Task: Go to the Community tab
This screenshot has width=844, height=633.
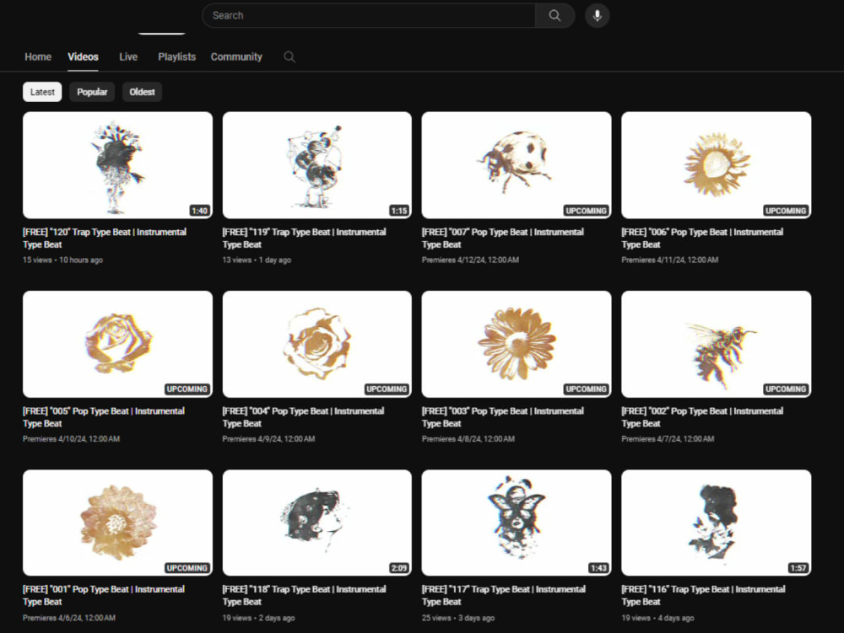Action: tap(236, 57)
